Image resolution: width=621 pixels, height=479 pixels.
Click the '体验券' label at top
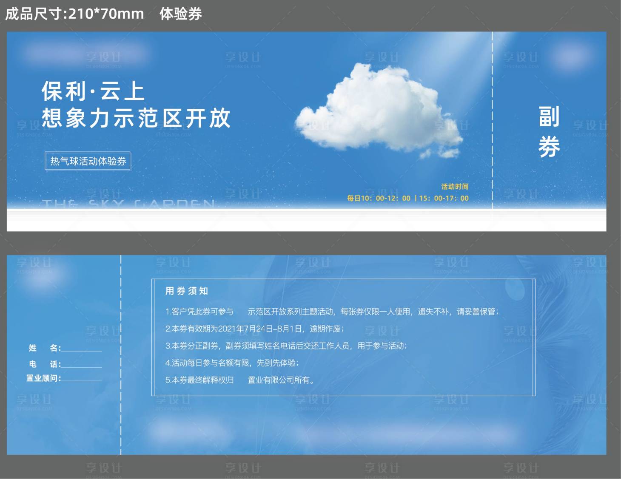[x=181, y=14]
